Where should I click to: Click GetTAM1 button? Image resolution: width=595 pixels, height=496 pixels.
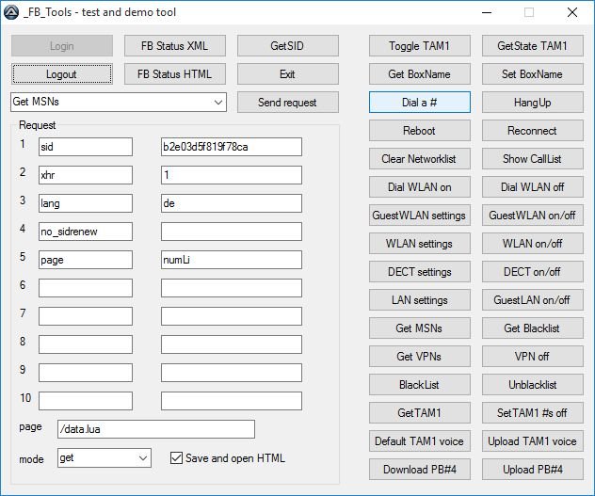420,412
